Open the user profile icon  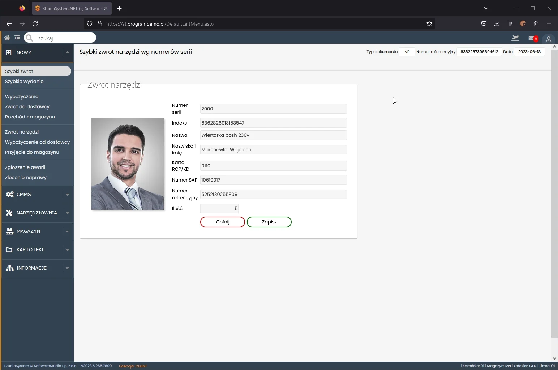tap(548, 39)
